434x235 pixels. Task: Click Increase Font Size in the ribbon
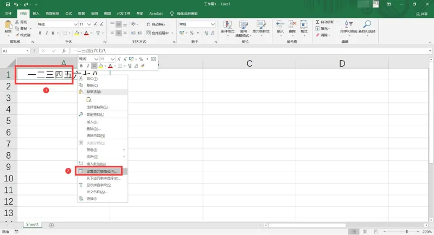[95, 24]
